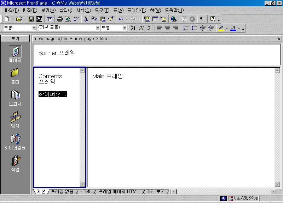This screenshot has width=283, height=203.
Task: Toggle bold text formatting
Action: [x=133, y=28]
